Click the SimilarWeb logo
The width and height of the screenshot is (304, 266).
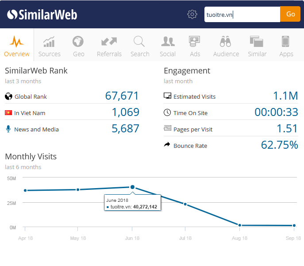[x=42, y=15]
